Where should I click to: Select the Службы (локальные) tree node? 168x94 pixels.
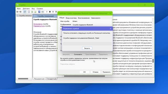click(x=24, y=16)
